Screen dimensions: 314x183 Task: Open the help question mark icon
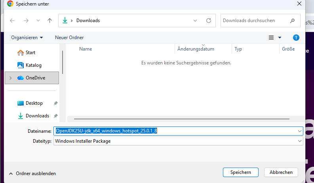tap(296, 38)
